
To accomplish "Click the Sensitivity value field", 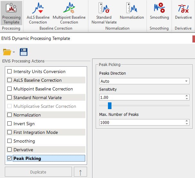I will 142,97.
